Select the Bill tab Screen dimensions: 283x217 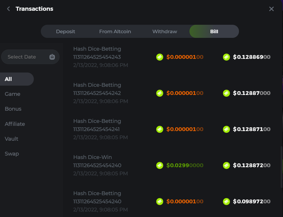coord(214,31)
